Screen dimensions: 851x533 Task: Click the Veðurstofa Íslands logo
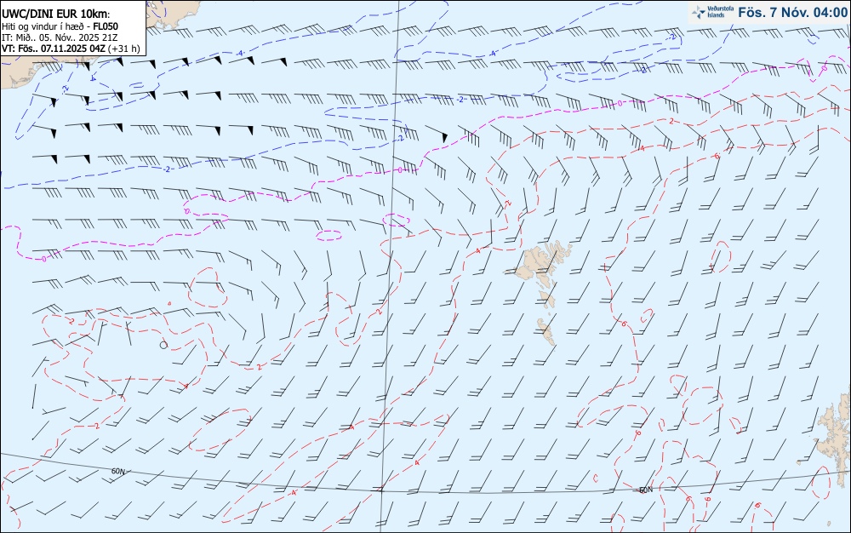point(712,12)
